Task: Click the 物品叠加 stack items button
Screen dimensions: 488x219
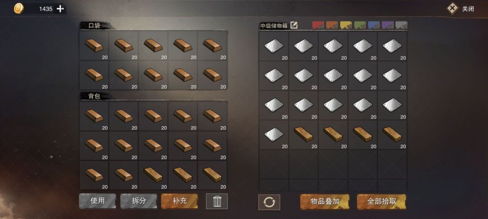Action: (x=325, y=201)
